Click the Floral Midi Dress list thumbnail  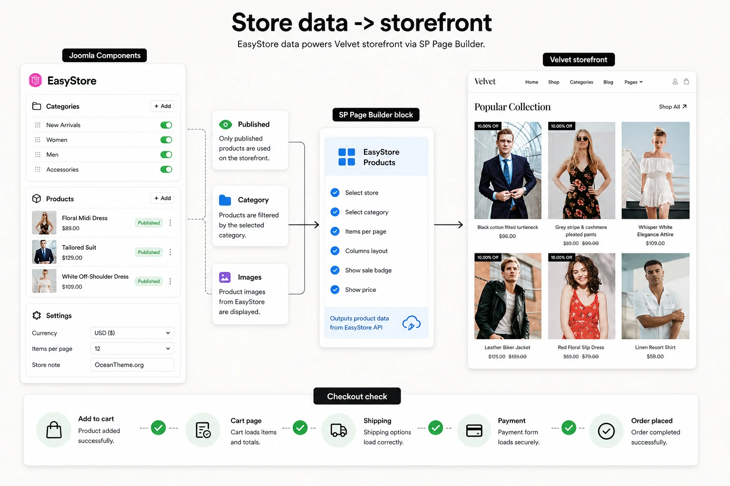44,223
